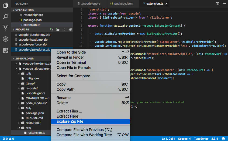Image resolution: width=228 pixels, height=141 pixels.
Task: Select vscode-perforce.zip in Projects
Action: 42,45
